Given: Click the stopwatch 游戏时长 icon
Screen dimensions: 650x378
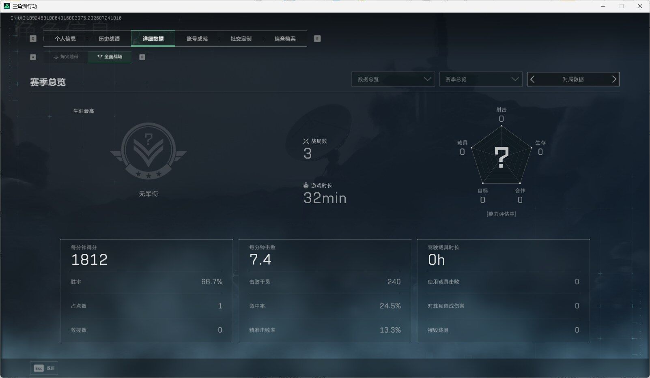Looking at the screenshot, I should pos(306,185).
